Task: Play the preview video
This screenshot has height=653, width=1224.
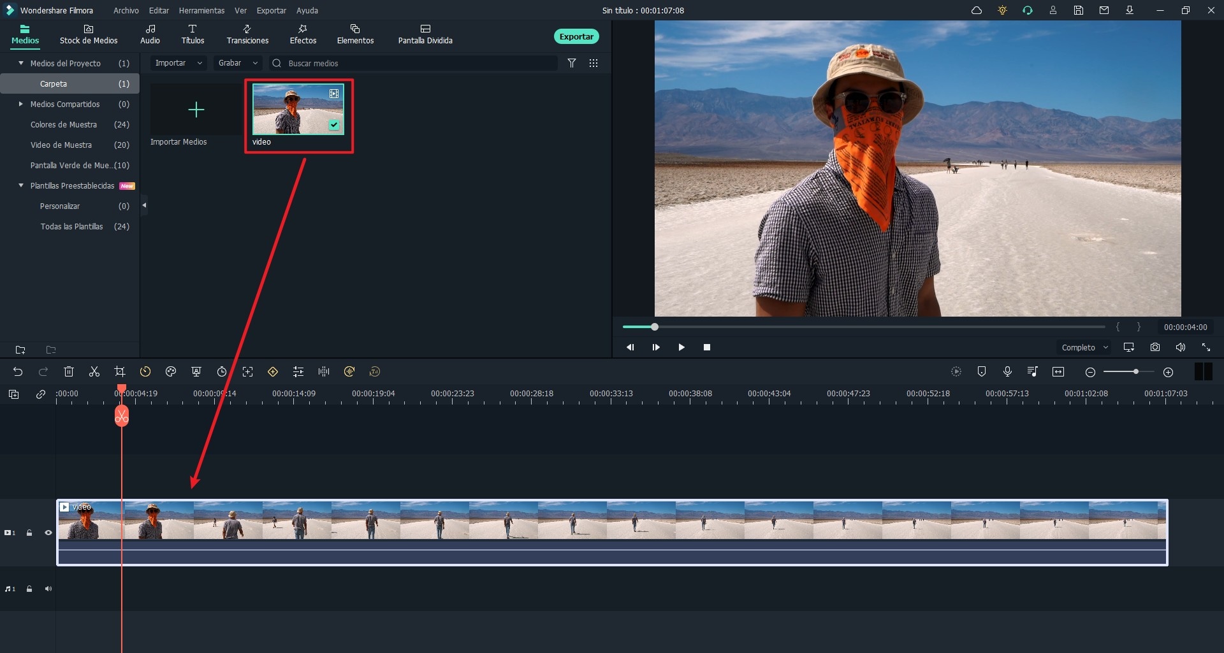Action: pos(681,347)
